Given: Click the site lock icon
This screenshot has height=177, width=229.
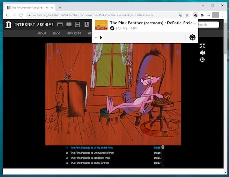Looking at the screenshot, I should click(29, 15).
